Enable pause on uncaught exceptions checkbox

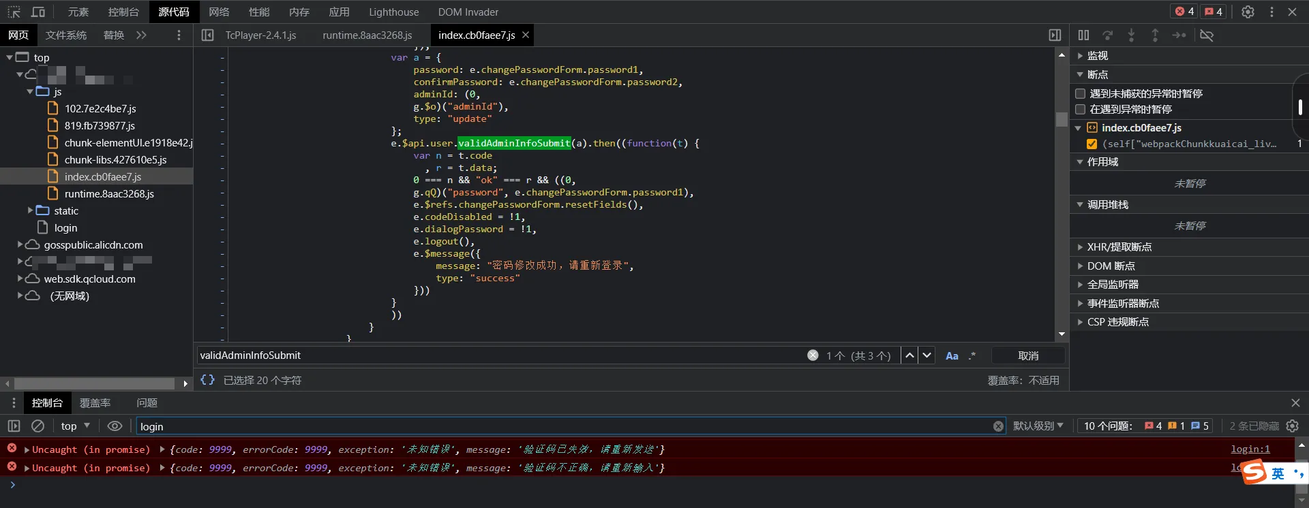coord(1080,93)
